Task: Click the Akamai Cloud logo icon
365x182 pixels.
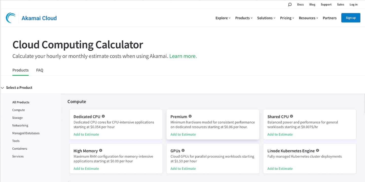Action: (11, 18)
